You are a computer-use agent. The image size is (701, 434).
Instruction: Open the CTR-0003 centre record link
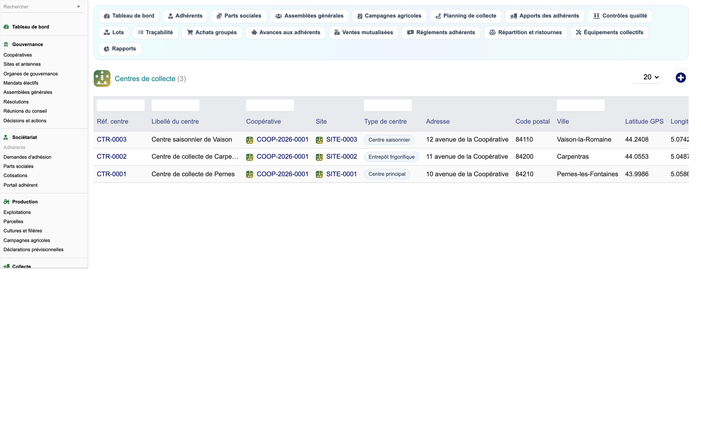(x=112, y=139)
